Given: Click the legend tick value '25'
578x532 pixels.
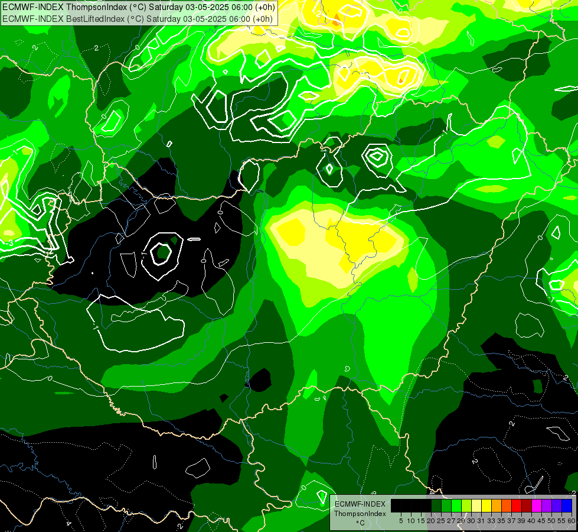Looking at the screenshot, I should (x=441, y=521).
